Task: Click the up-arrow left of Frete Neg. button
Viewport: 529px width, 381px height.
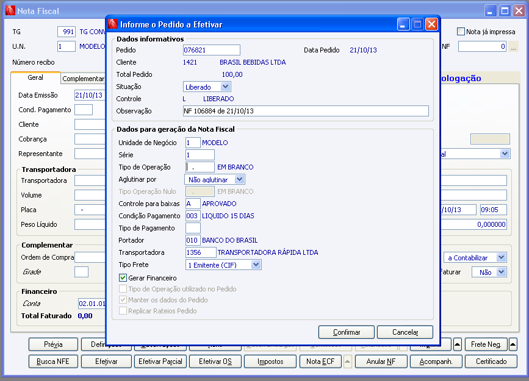Action: click(x=458, y=344)
